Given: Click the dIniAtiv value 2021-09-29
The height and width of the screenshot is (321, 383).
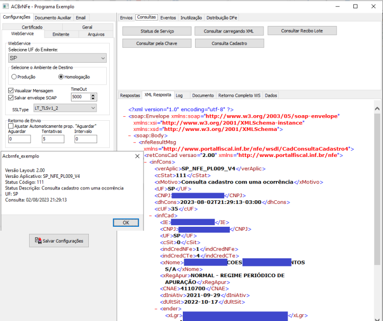Looking at the screenshot, I should pos(203,296).
